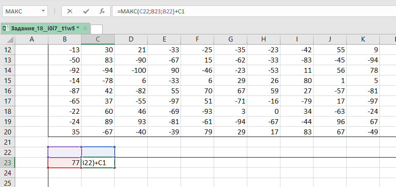Click cell B23 containing 77

coord(65,163)
